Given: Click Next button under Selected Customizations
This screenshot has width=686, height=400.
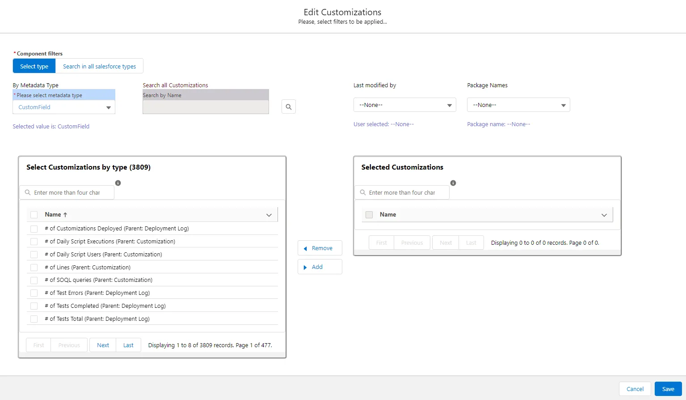Looking at the screenshot, I should pyautogui.click(x=446, y=243).
